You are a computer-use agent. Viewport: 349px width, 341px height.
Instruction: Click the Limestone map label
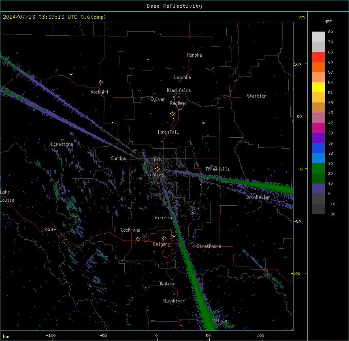pos(62,144)
